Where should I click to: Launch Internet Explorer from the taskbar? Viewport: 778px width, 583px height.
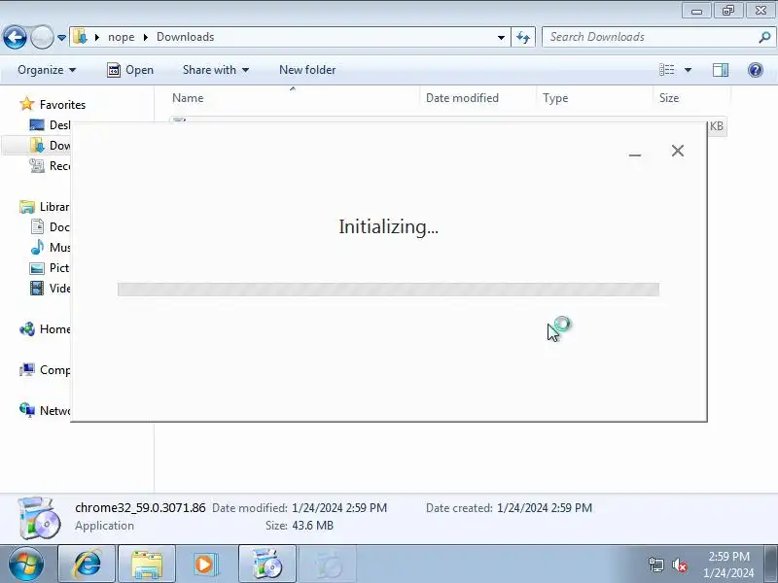88,564
